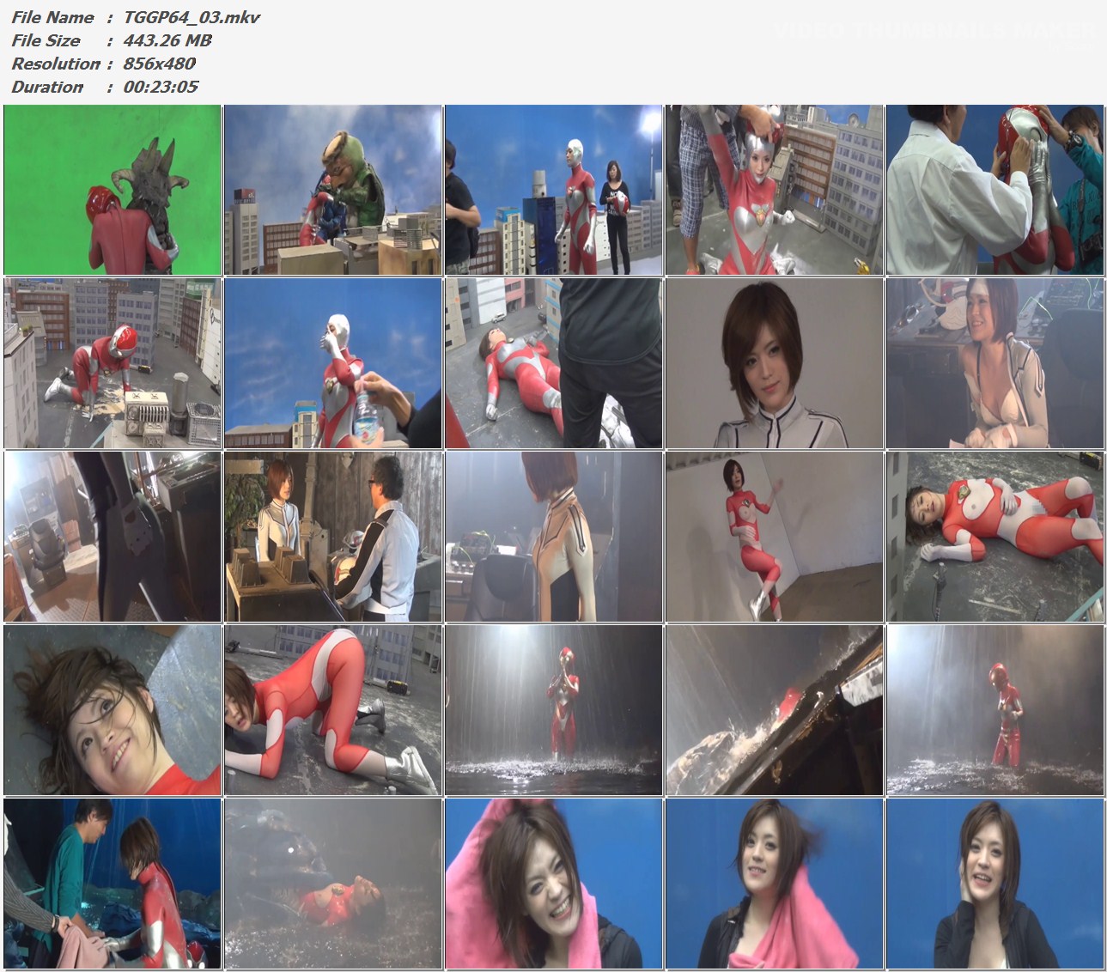Select the File Name text TGGP64_03.mkv
Screen dimensions: 1107x972
click(192, 17)
